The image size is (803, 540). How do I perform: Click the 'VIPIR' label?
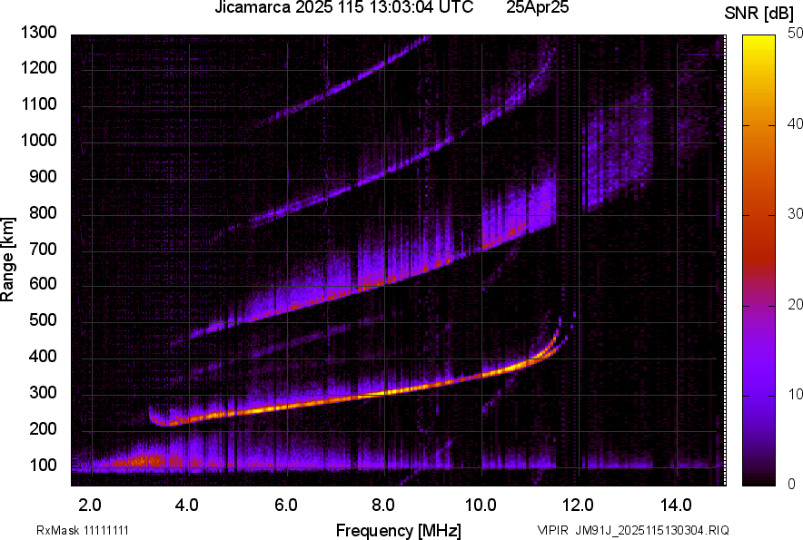coord(552,530)
